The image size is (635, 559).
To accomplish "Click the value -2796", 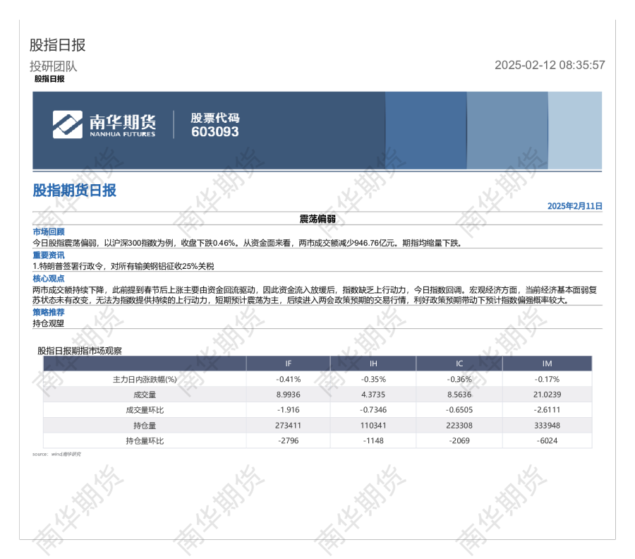I will 289,440.
